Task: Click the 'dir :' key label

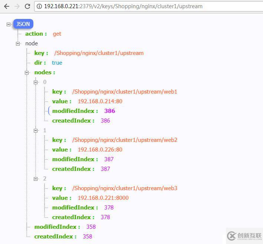Action: 40,63
